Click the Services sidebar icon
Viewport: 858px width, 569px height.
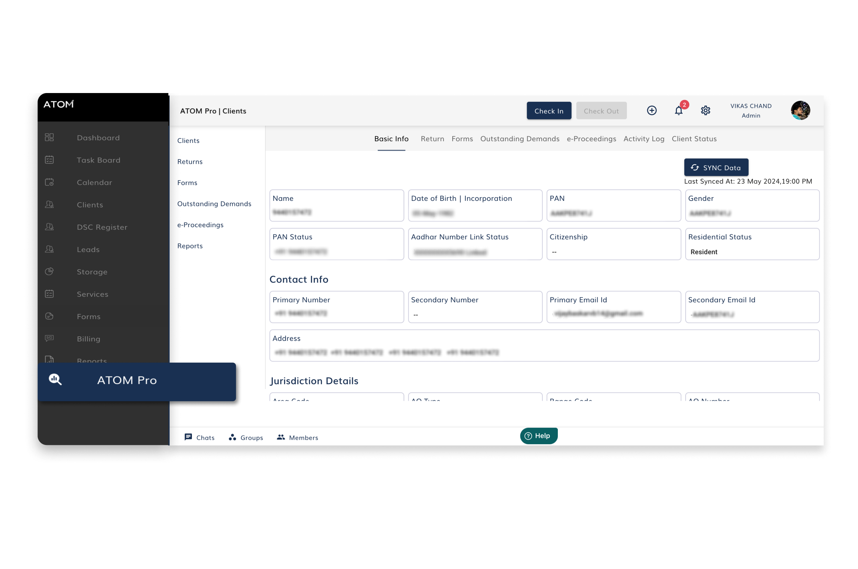pos(49,294)
